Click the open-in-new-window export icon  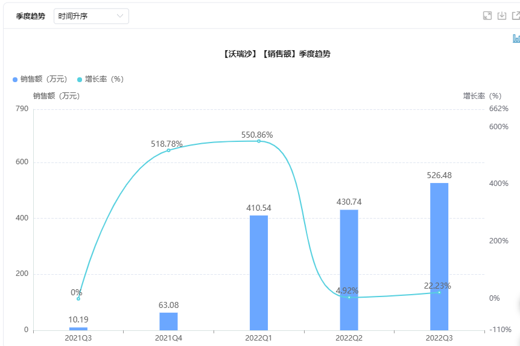pyautogui.click(x=516, y=16)
